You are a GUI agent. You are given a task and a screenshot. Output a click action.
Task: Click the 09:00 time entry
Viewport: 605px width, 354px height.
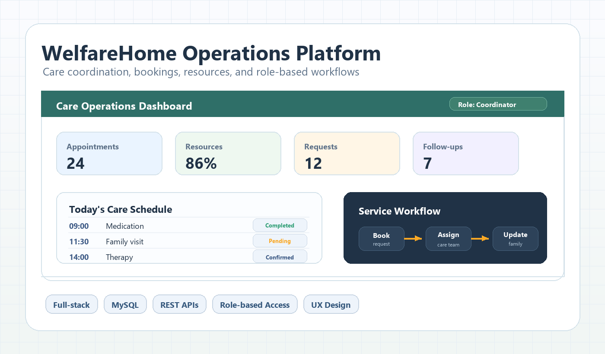click(79, 226)
